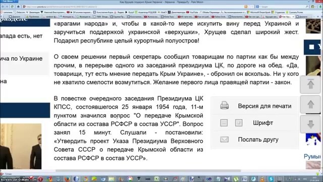Close the active Как Хру tab
This screenshot has height=182, width=323.
click(293, 17)
